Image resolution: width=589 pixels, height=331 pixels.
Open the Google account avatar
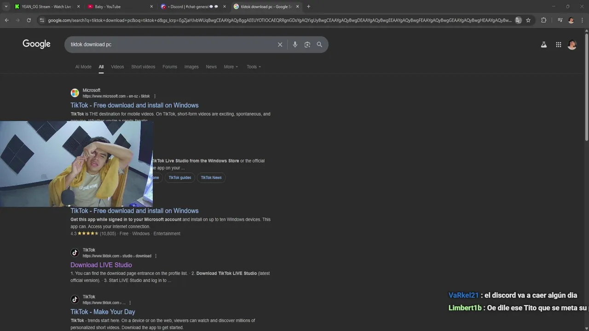tap(572, 45)
